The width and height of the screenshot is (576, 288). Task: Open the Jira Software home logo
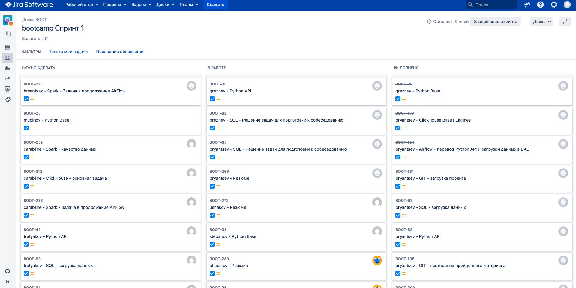(x=29, y=5)
